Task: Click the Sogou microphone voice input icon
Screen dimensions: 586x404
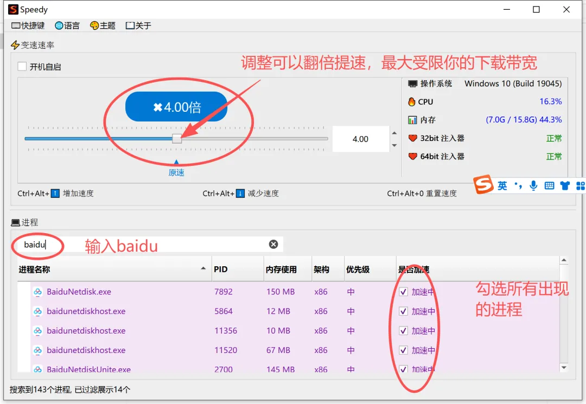Action: (533, 185)
